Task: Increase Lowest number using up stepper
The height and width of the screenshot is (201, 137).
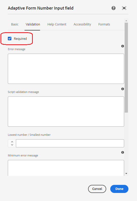Action: tap(12, 142)
